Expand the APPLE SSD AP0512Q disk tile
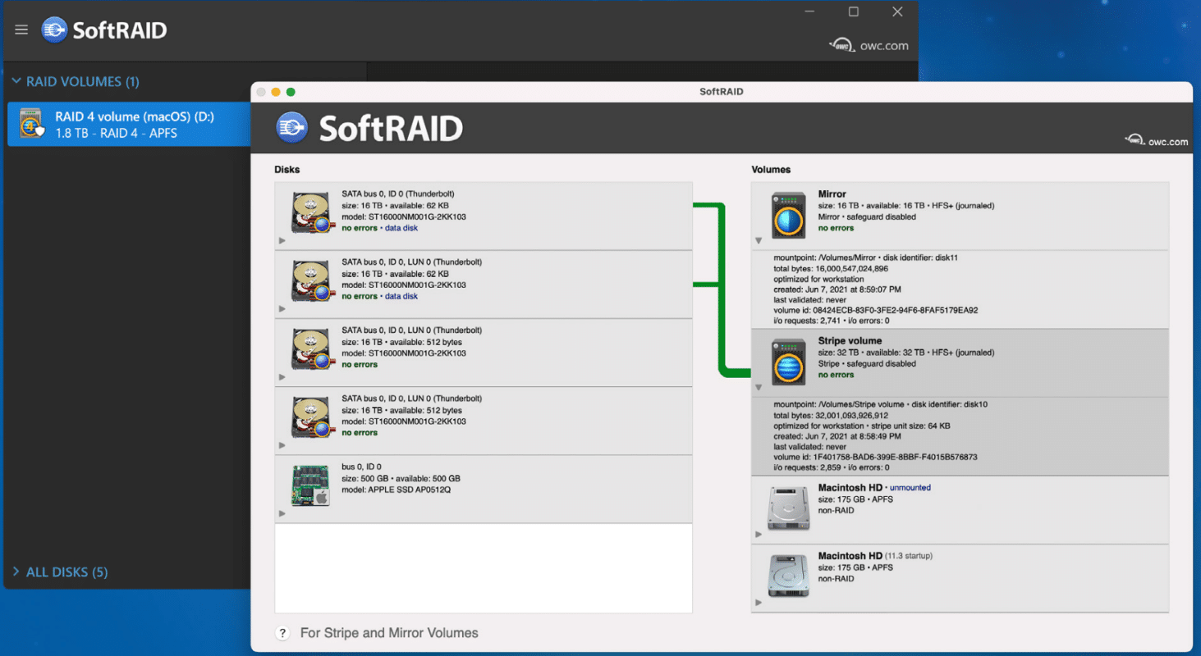The image size is (1201, 656). click(x=282, y=513)
